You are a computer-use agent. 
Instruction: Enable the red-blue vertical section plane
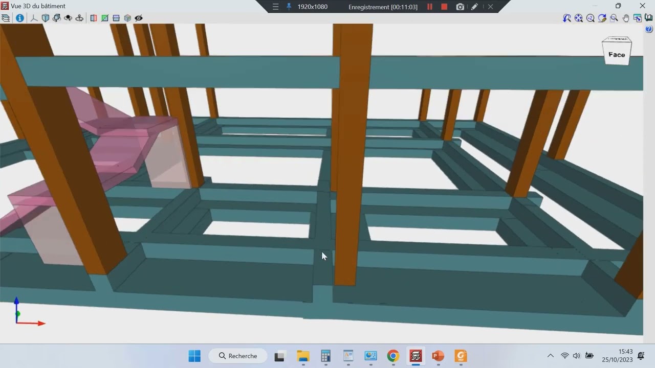click(x=94, y=18)
